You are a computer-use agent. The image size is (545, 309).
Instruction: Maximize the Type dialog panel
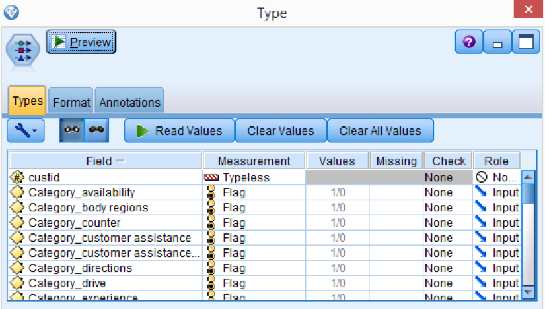[526, 42]
